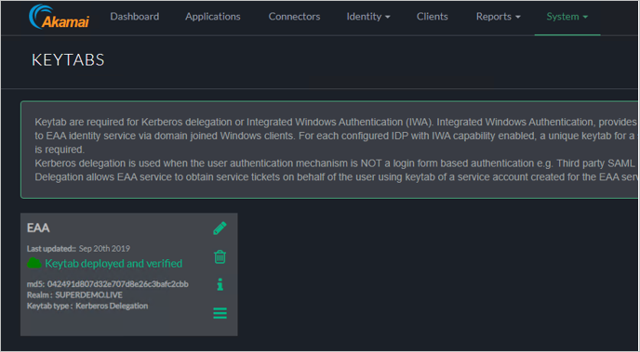Image resolution: width=640 pixels, height=352 pixels.
Task: Select the md5 hash value 042491d807d32e707d8e26c3bafc2cbb
Action: tap(117, 284)
